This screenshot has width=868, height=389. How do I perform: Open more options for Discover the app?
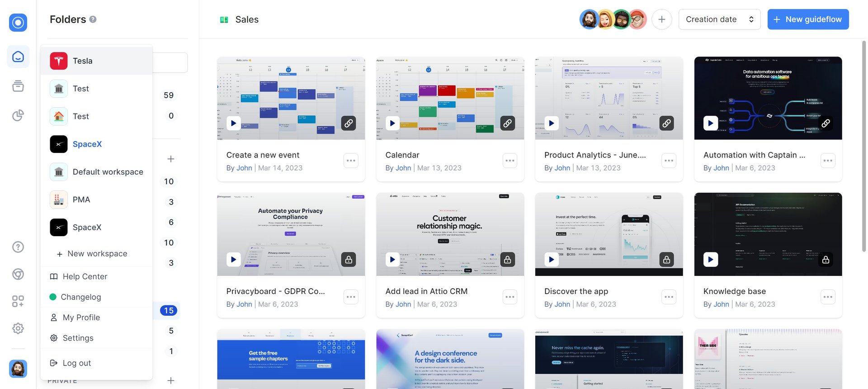(x=669, y=297)
